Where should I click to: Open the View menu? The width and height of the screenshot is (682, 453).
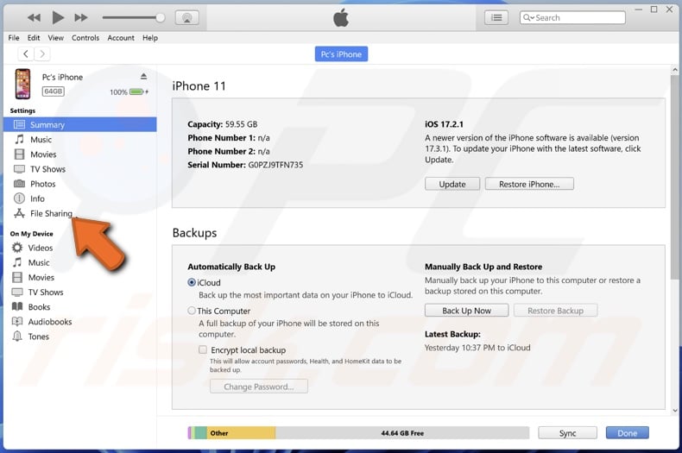click(x=55, y=38)
